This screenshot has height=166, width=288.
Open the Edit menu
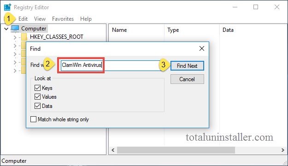click(x=23, y=19)
